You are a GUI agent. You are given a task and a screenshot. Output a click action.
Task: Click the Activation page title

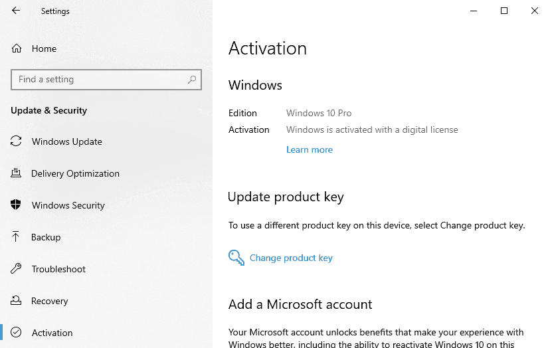(x=268, y=48)
